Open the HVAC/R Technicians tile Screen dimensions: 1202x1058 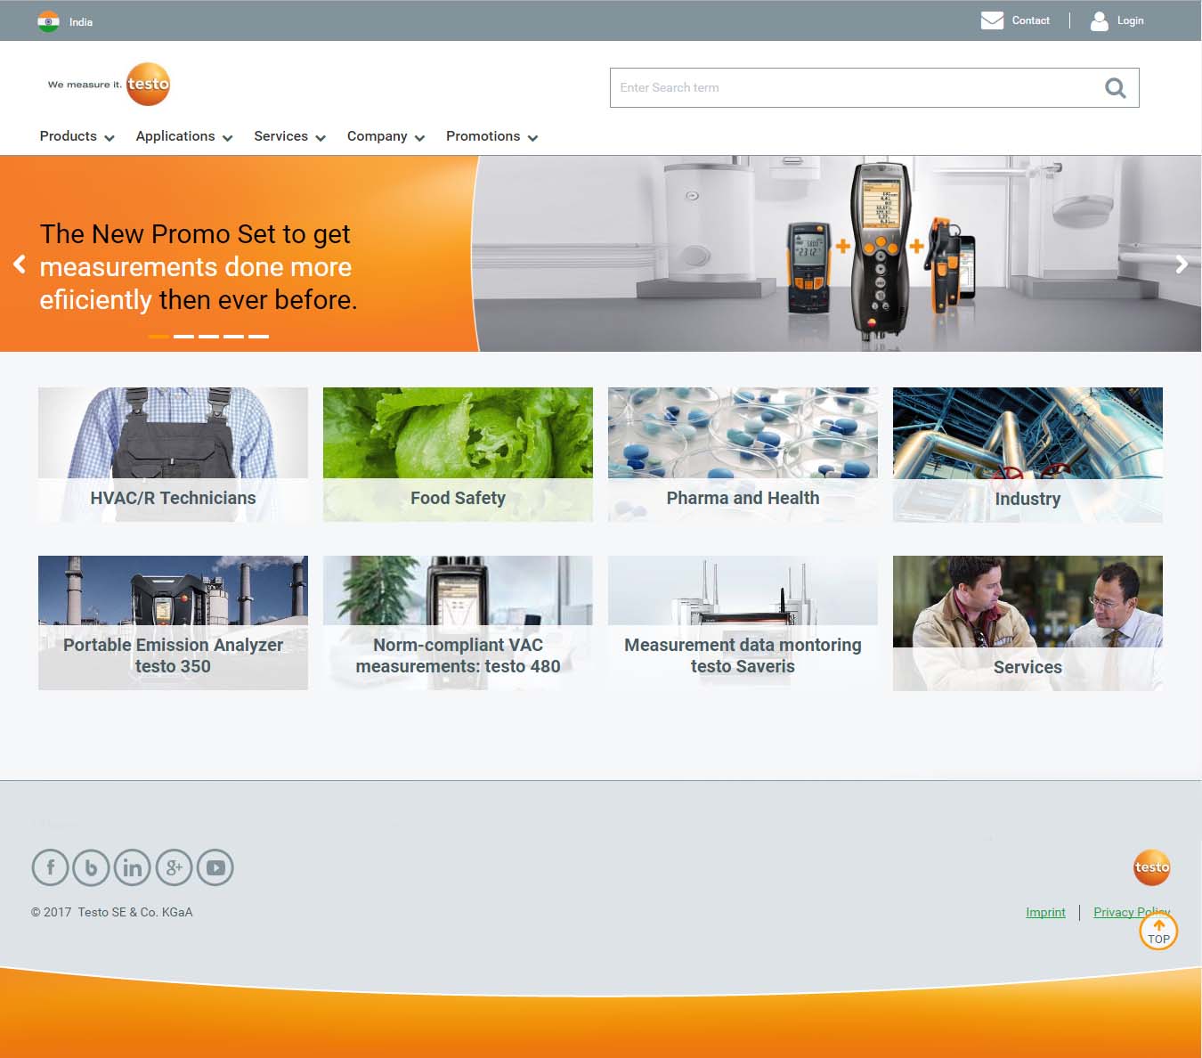click(173, 454)
